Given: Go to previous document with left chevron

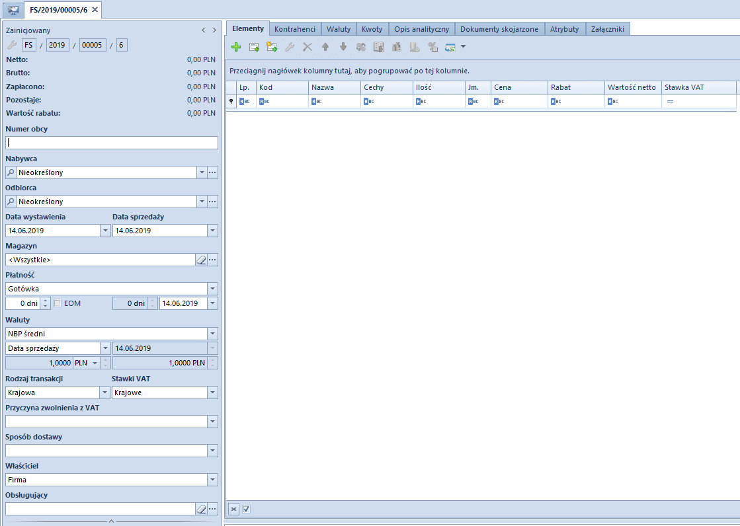Looking at the screenshot, I should [x=204, y=30].
